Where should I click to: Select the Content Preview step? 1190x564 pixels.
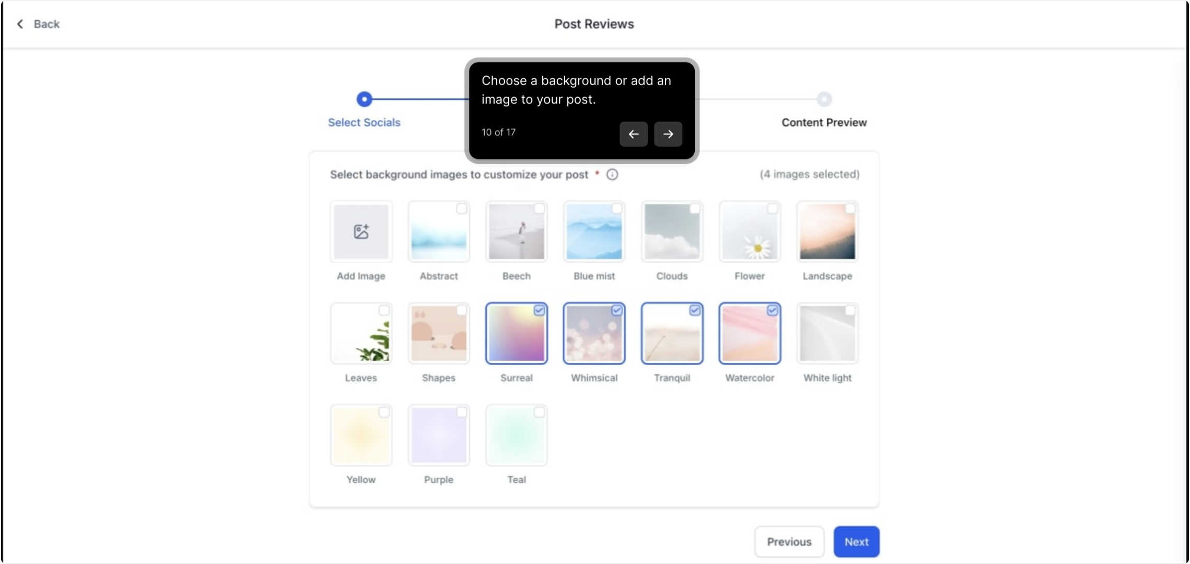click(824, 122)
